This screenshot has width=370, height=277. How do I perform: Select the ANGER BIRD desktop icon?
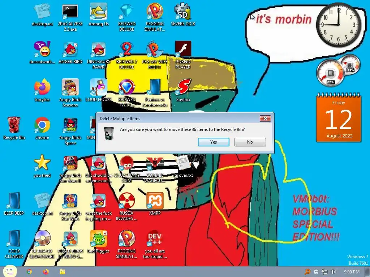(70, 53)
